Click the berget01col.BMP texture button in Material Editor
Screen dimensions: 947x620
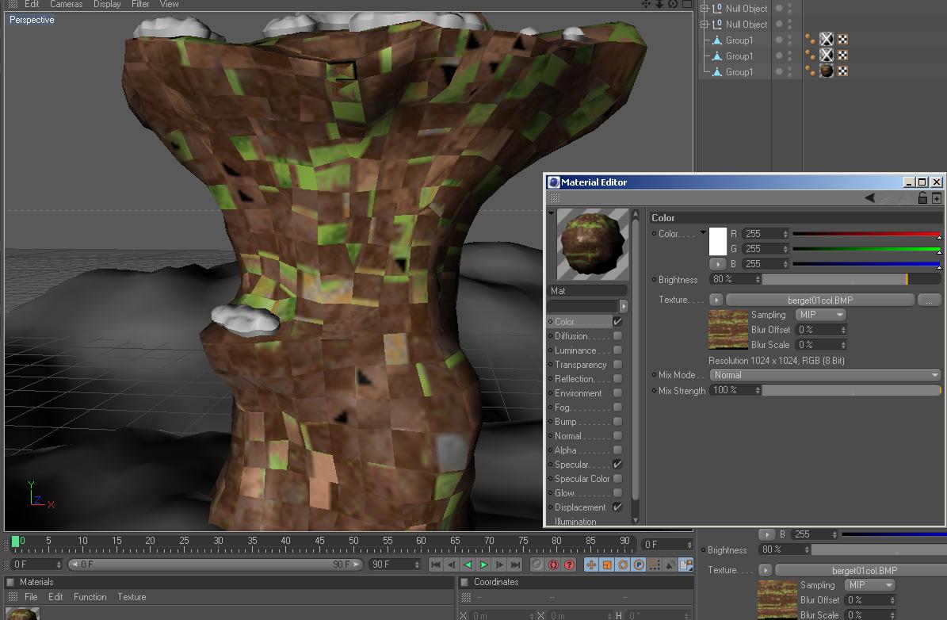tap(820, 300)
